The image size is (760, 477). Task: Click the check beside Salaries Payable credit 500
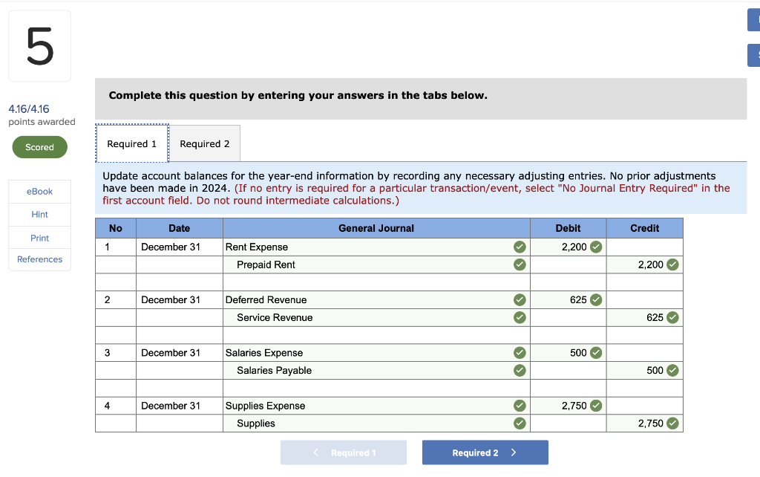point(672,370)
